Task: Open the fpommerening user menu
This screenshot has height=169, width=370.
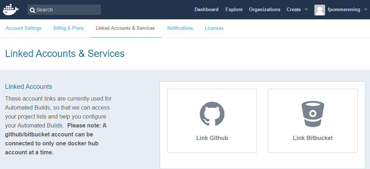Action: tap(341, 10)
